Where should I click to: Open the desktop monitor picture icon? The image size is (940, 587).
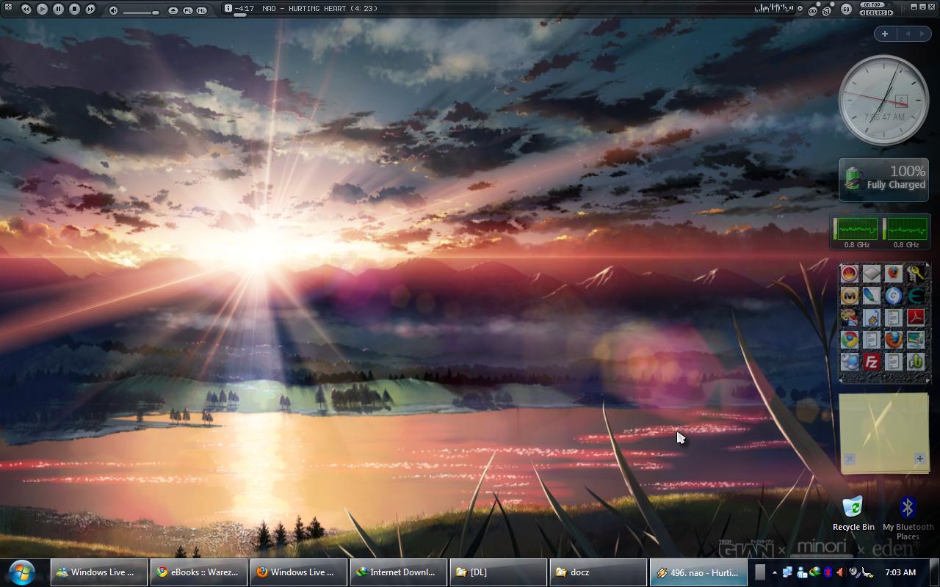tap(915, 340)
